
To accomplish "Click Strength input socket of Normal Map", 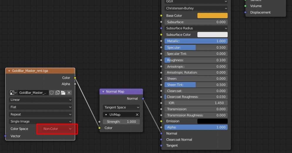I will [100, 122].
